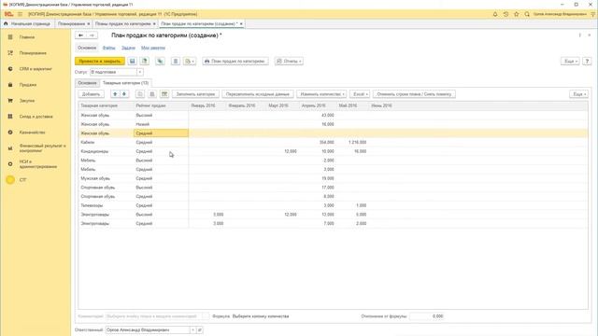This screenshot has height=336, width=598.
Task: Click the Статус field showing В подготовке
Action: [x=114, y=72]
